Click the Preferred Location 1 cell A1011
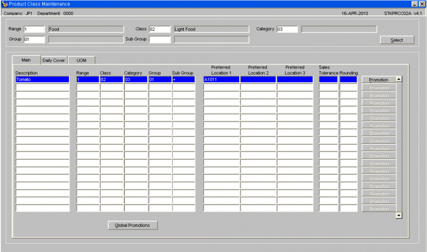Image resolution: width=427 pixels, height=252 pixels. pos(221,79)
